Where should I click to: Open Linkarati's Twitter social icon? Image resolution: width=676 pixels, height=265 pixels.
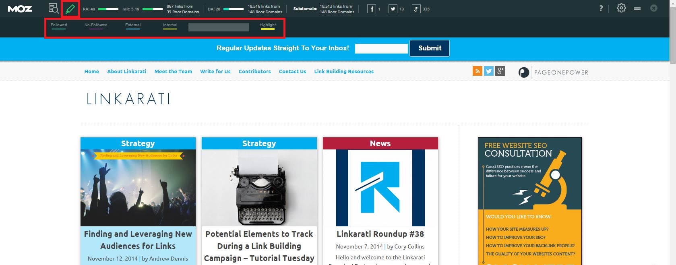(489, 71)
